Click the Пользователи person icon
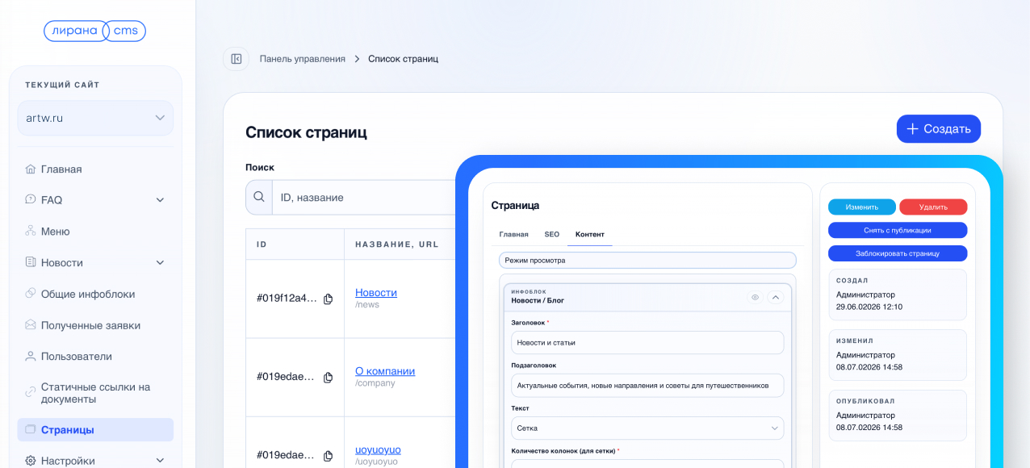1030x468 pixels. click(31, 357)
